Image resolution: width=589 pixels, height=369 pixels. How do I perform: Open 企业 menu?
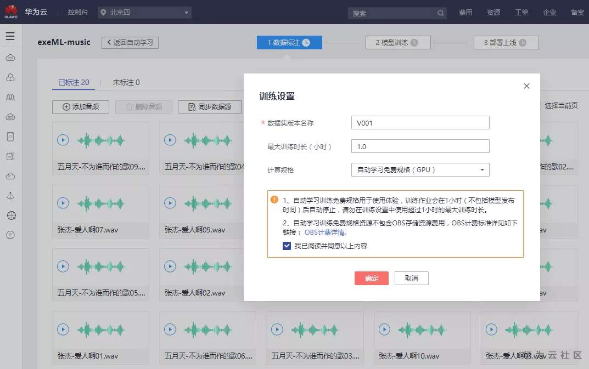tap(549, 13)
